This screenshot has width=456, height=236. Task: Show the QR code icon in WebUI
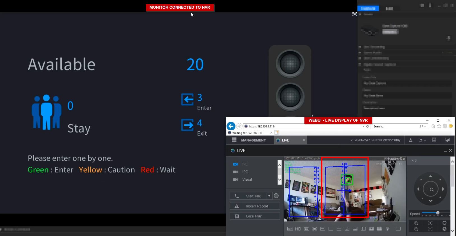click(434, 140)
